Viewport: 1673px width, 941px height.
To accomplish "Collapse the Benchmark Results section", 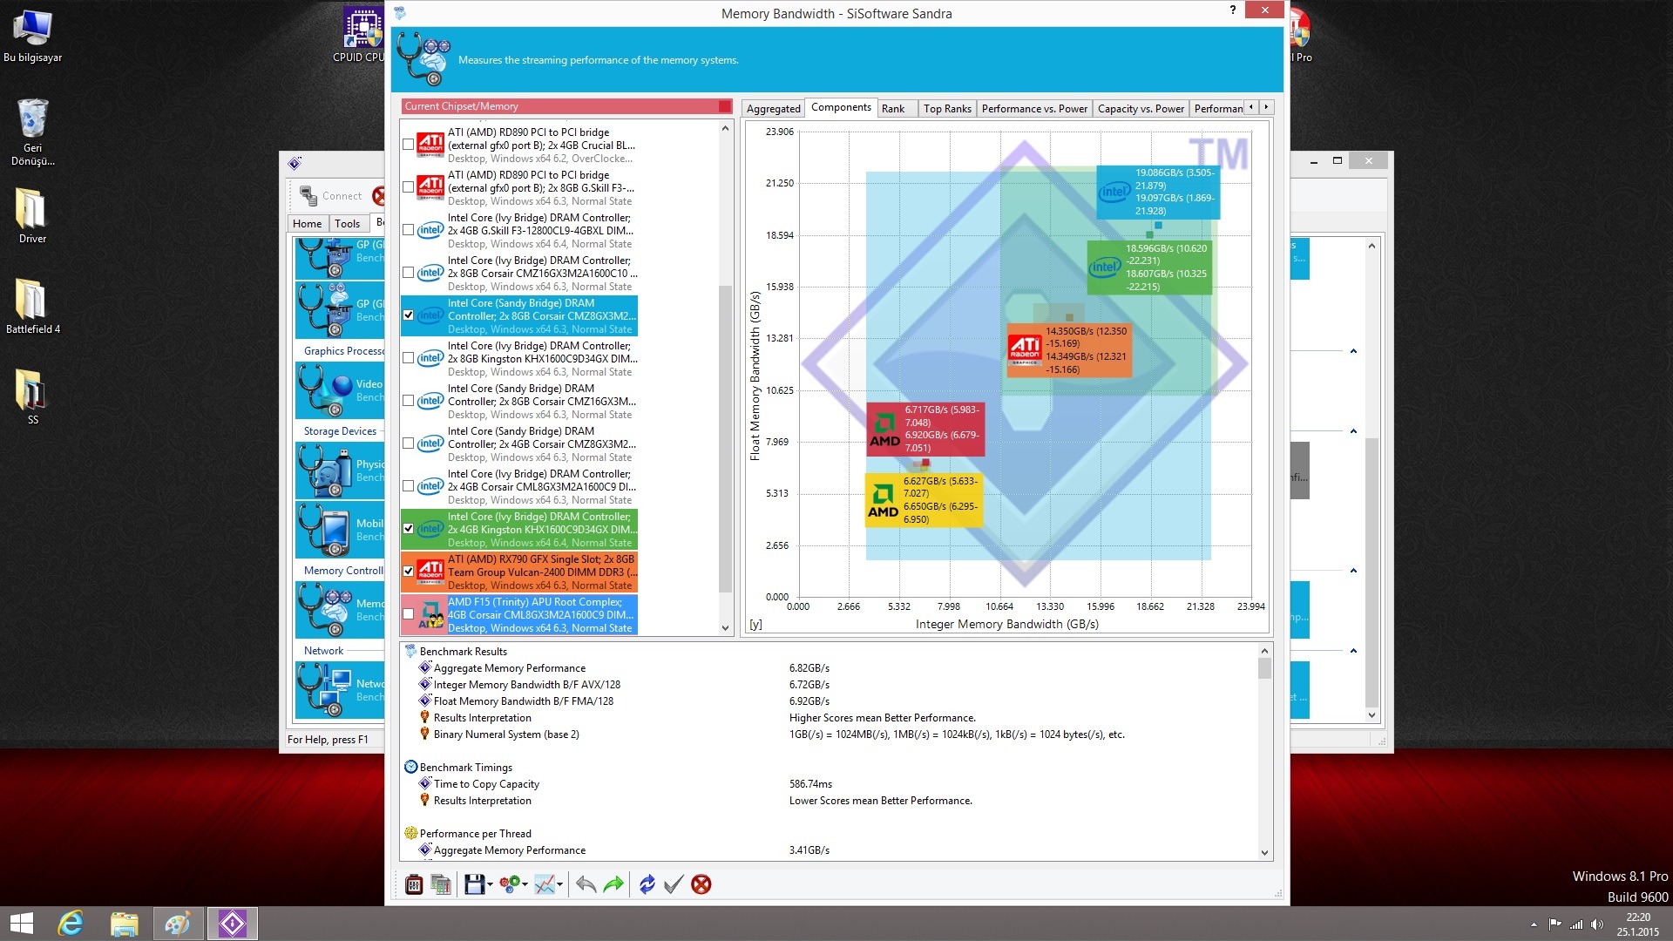I will (410, 651).
